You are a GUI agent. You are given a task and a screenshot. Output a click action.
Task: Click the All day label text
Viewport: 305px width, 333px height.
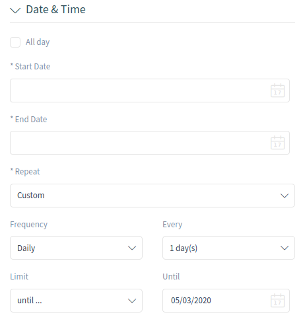click(38, 42)
